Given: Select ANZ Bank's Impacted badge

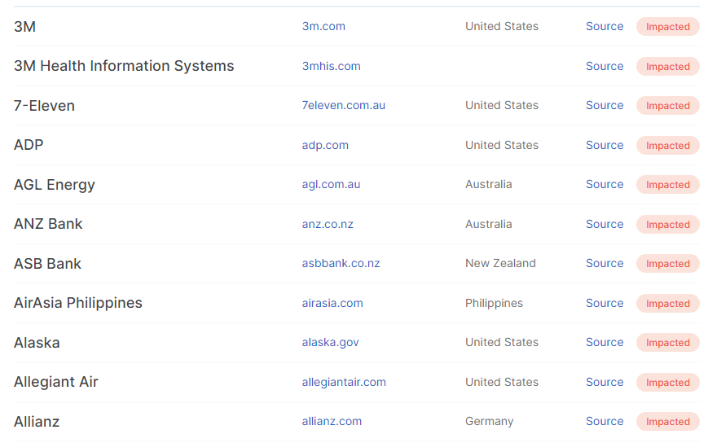Looking at the screenshot, I should click(x=668, y=224).
